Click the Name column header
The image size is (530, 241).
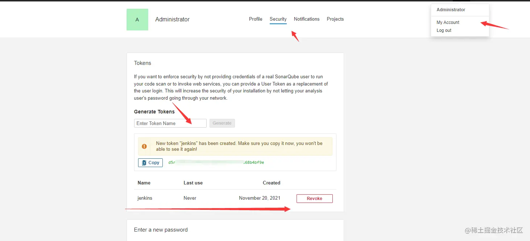(144, 183)
